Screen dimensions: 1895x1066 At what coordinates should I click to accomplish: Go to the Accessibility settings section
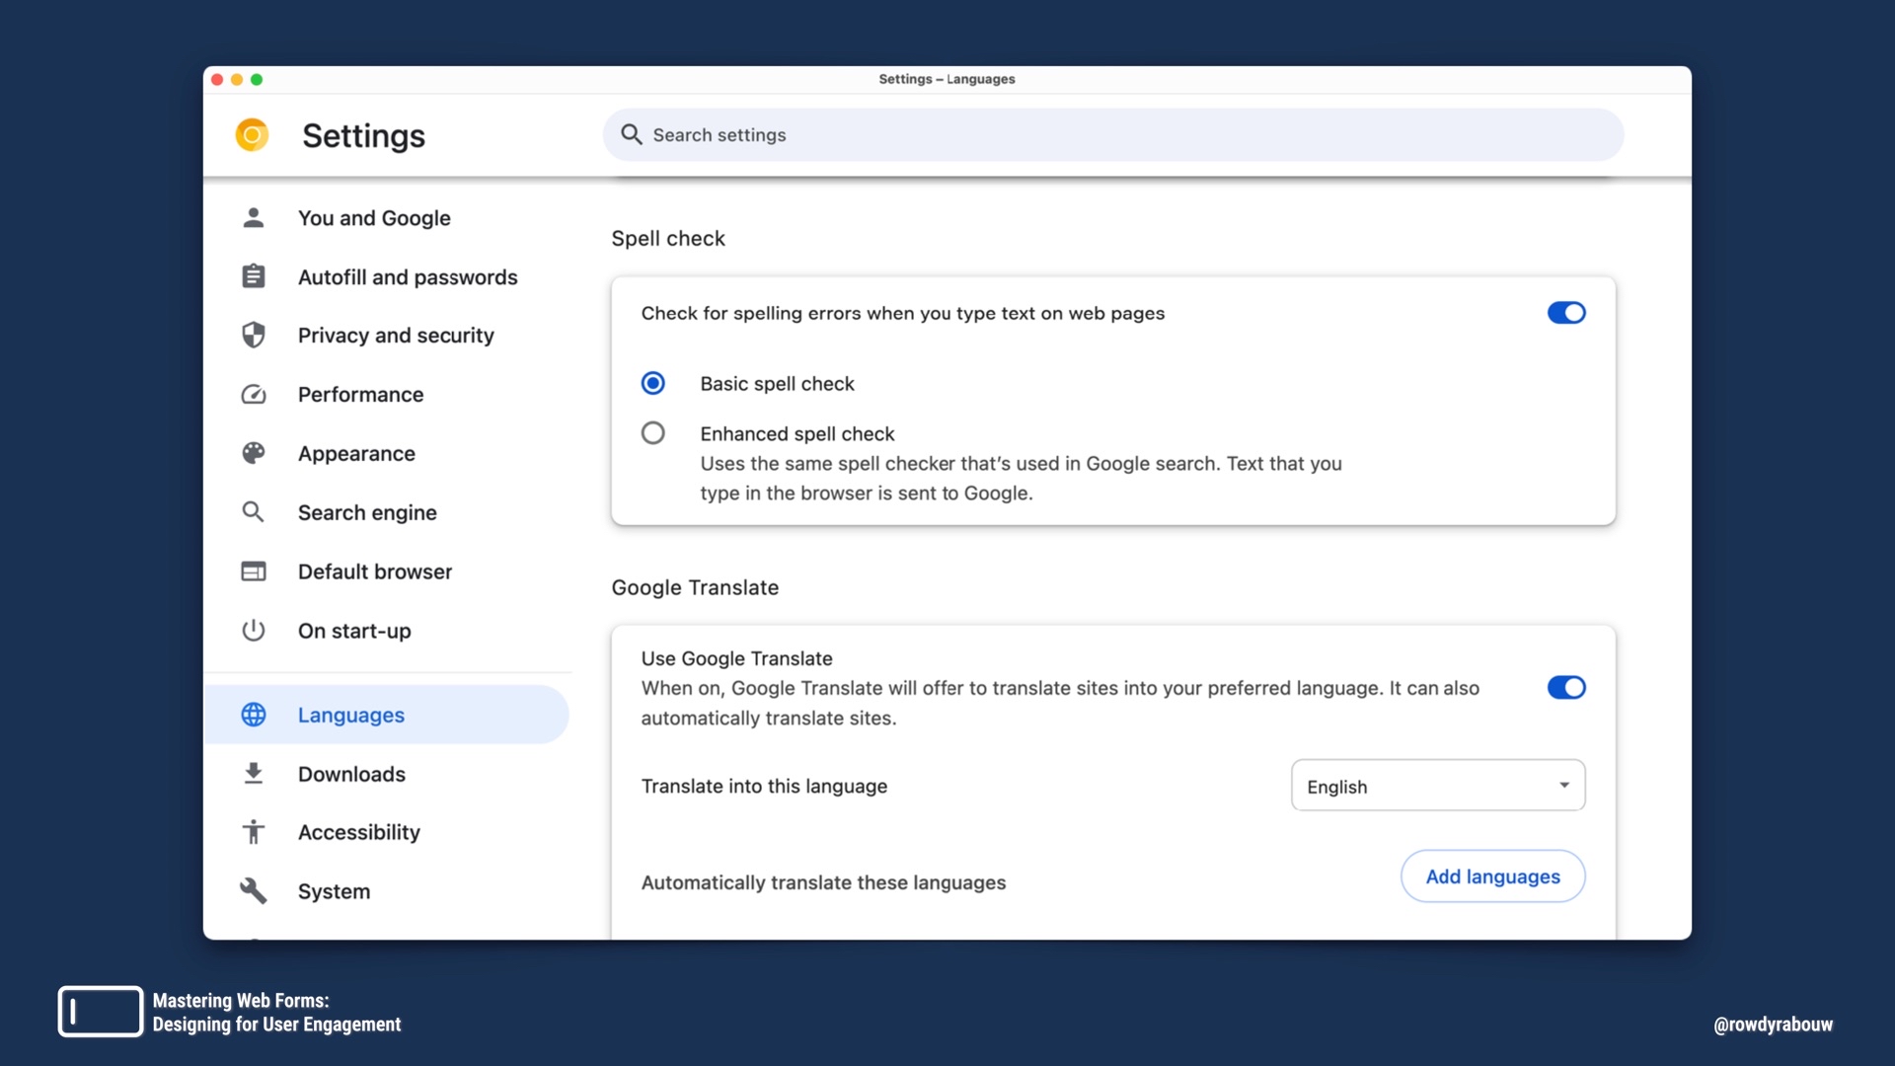359,832
